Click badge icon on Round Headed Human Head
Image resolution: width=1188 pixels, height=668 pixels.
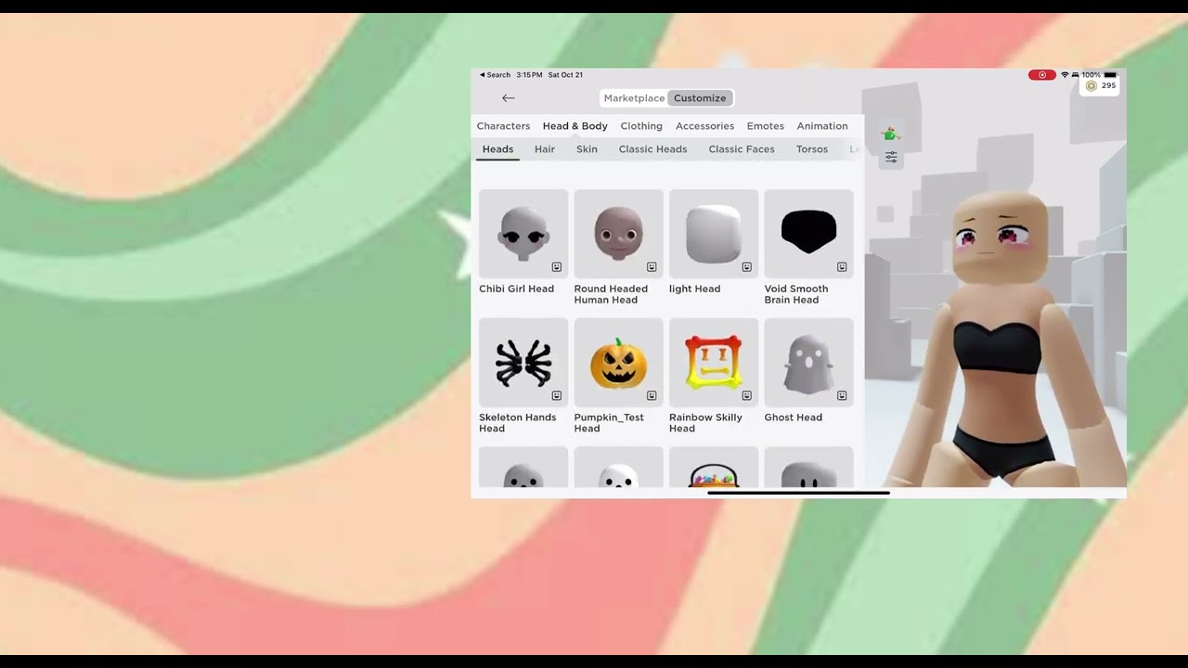click(x=652, y=267)
